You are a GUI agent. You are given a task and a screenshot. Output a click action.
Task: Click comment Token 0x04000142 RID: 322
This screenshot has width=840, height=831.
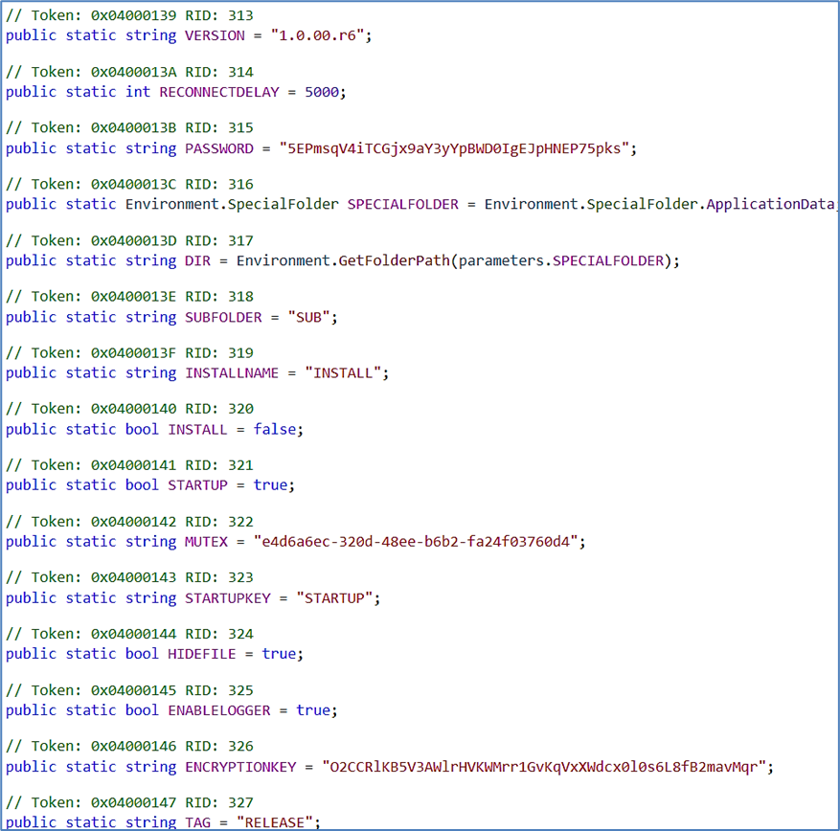tap(129, 522)
